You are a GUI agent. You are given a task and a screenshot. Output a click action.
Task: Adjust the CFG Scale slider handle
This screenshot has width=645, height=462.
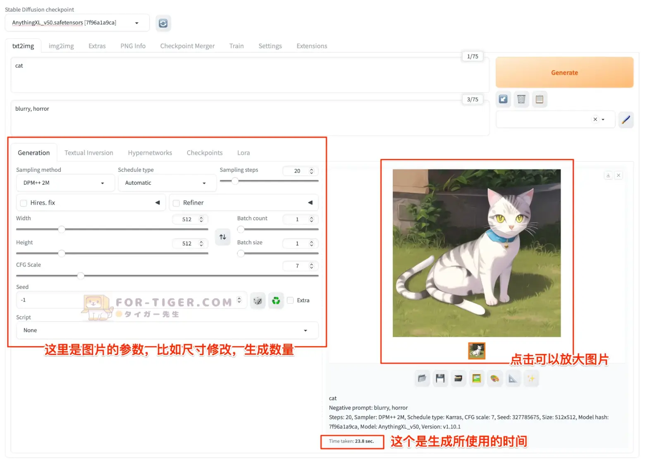81,276
